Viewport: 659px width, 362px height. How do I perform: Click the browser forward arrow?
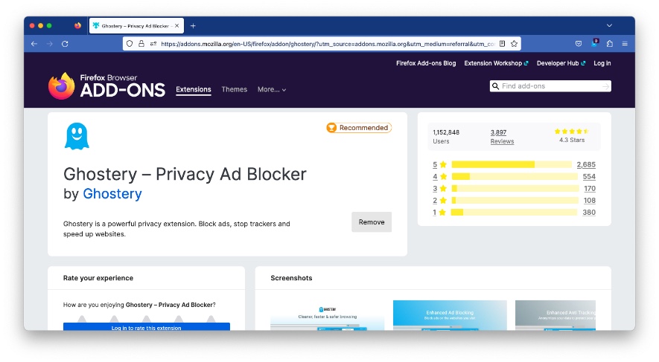click(50, 44)
